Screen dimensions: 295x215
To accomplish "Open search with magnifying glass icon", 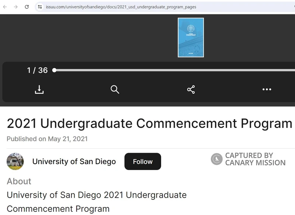I will 115,89.
